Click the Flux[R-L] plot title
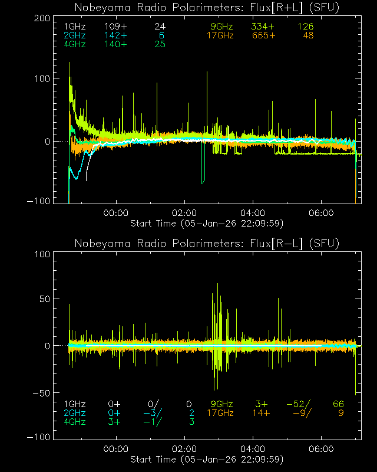This screenshot has height=472, width=377. (x=207, y=243)
